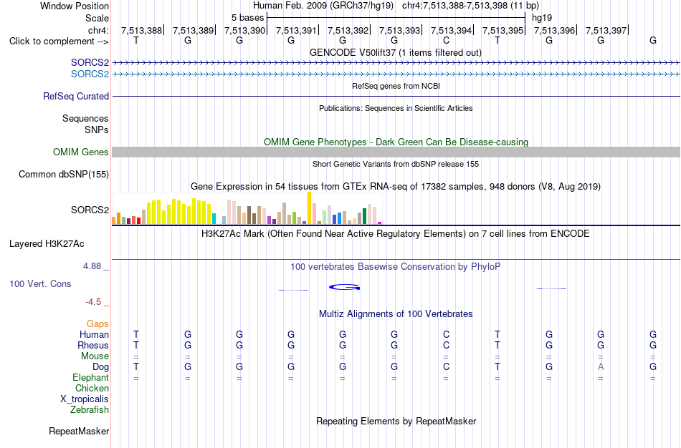Open Common dbSNP(155) track label
The width and height of the screenshot is (681, 448).
click(64, 175)
